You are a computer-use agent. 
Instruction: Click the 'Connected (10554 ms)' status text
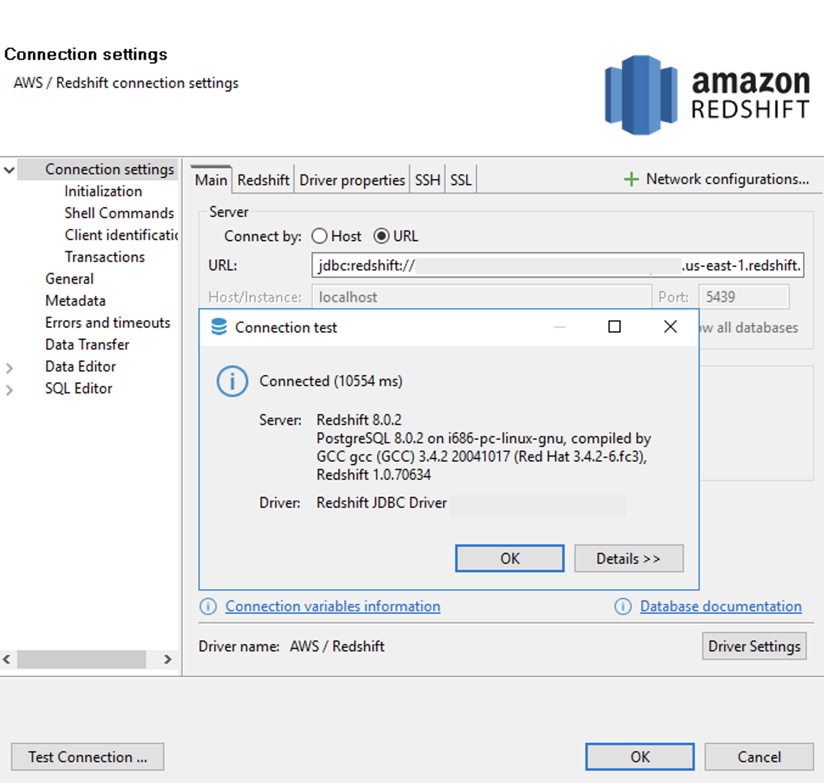(x=330, y=381)
